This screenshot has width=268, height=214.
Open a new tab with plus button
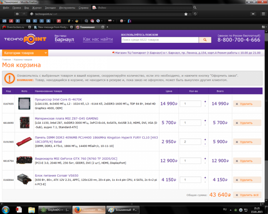click(107, 27)
